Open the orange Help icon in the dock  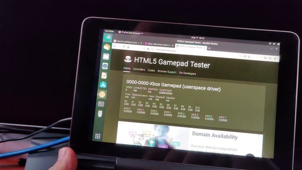coord(102,94)
